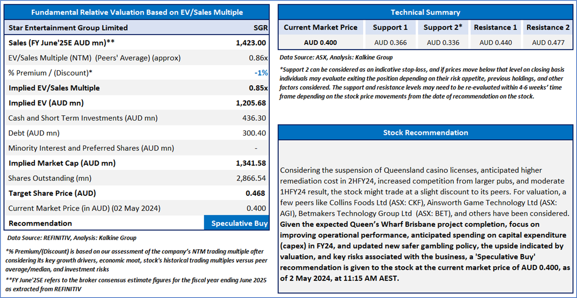Viewport: 577px width, 298px height.
Task: Click 'Sales (FY June'25E AUD mn)**' label
Action: pyautogui.click(x=62, y=43)
